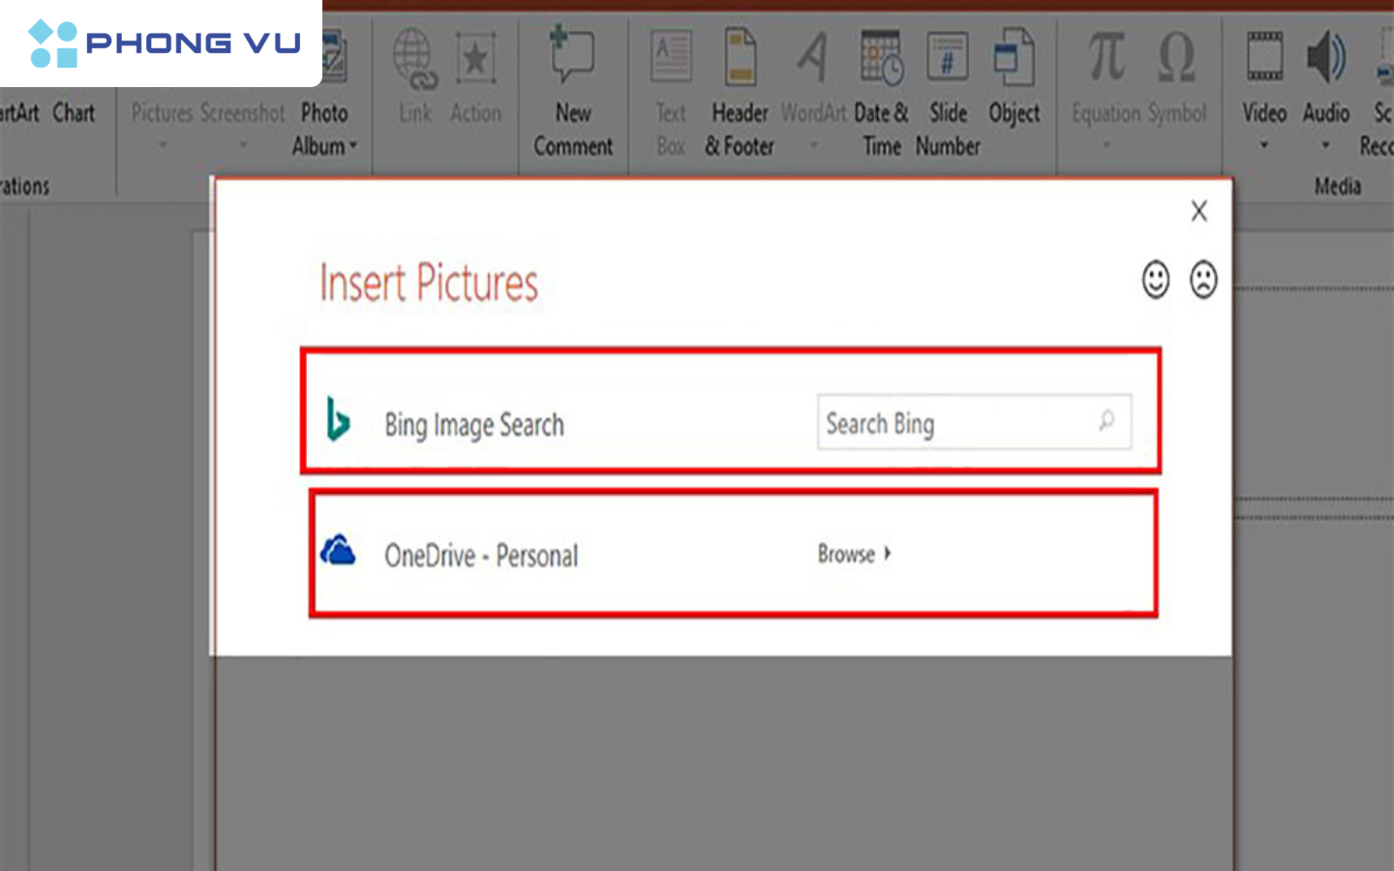Expand the Audio dropdown arrow
Image resolution: width=1394 pixels, height=871 pixels.
pyautogui.click(x=1326, y=146)
